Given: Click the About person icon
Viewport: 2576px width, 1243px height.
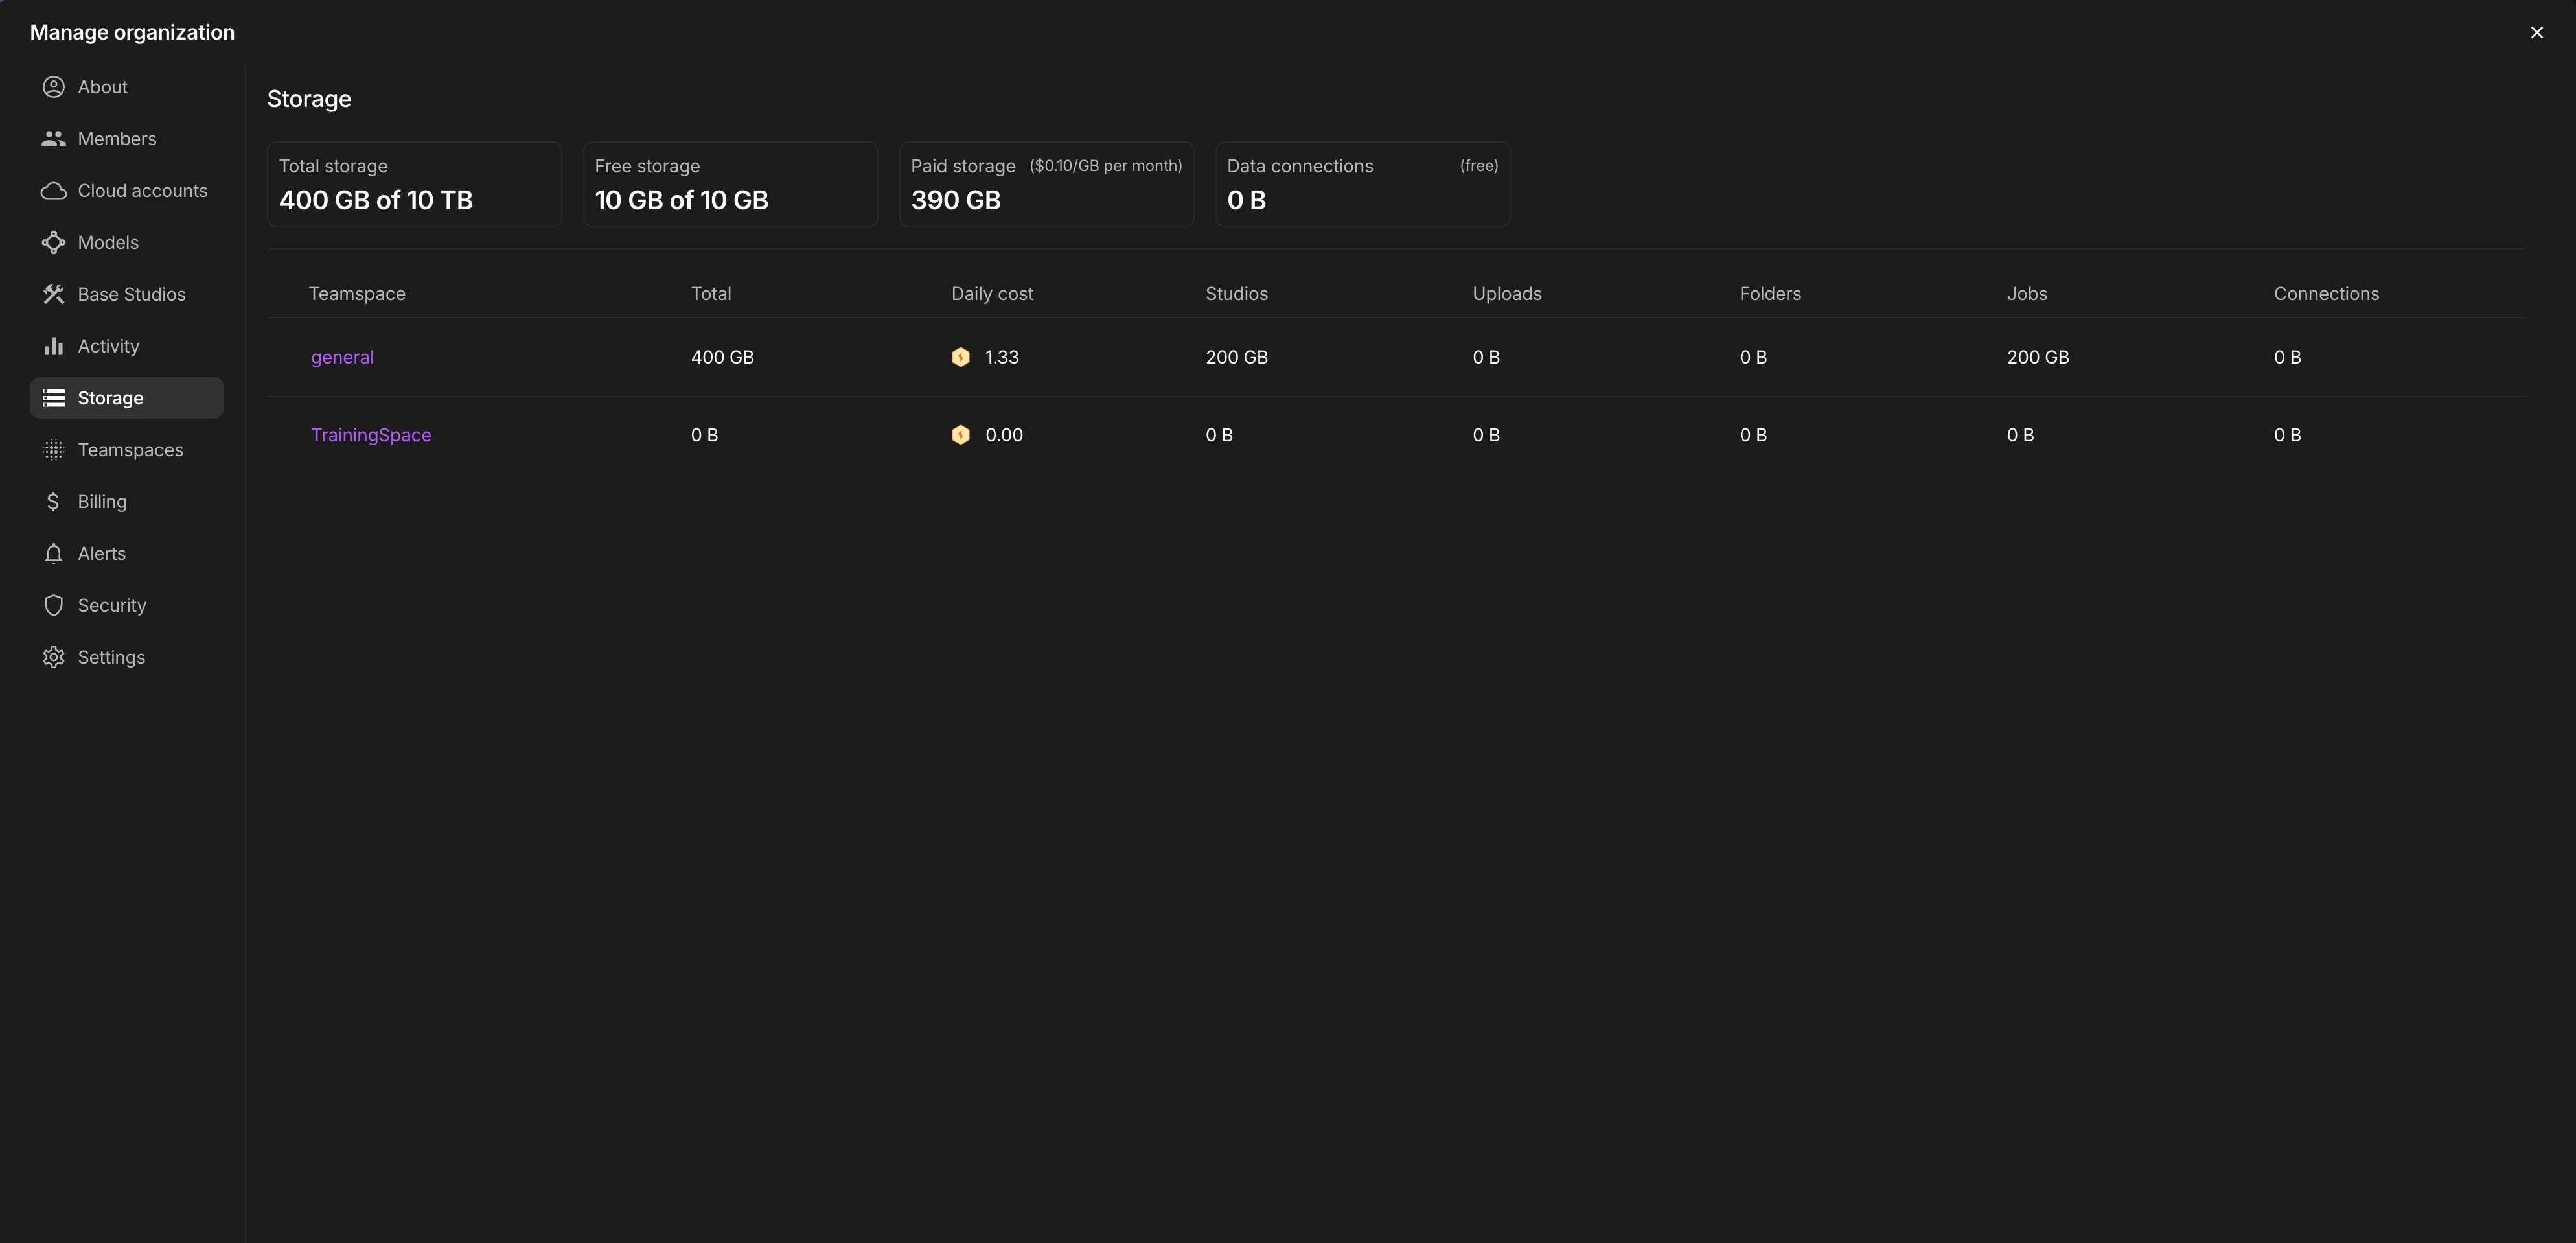Looking at the screenshot, I should pos(53,87).
